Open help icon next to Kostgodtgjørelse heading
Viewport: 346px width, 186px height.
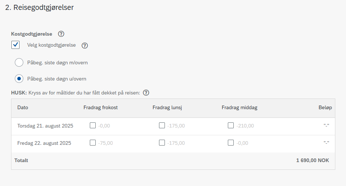coord(61,34)
